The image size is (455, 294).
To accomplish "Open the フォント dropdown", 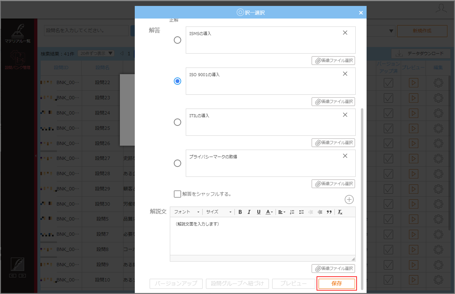I will tap(187, 212).
